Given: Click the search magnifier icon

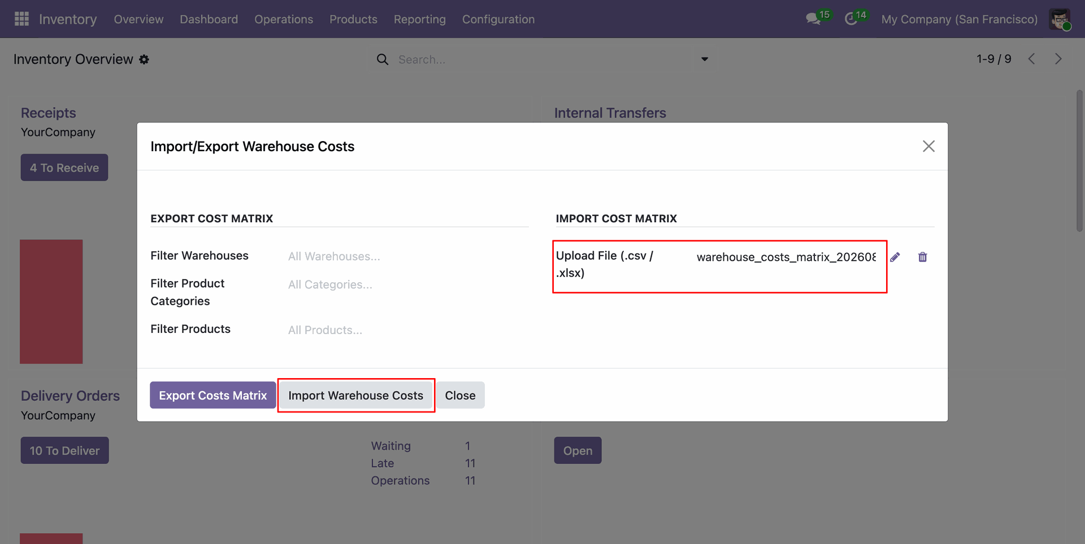Looking at the screenshot, I should coord(383,59).
